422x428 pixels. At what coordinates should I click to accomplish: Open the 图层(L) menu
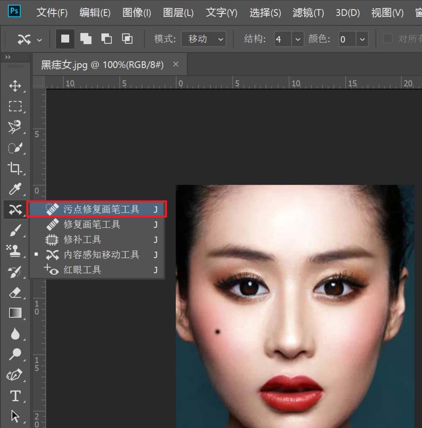point(178,13)
